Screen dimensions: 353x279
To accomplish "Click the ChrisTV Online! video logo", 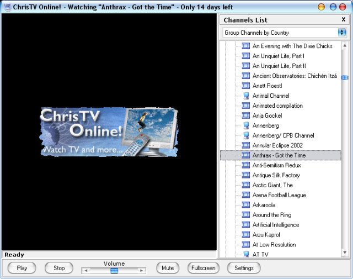I will (x=109, y=132).
